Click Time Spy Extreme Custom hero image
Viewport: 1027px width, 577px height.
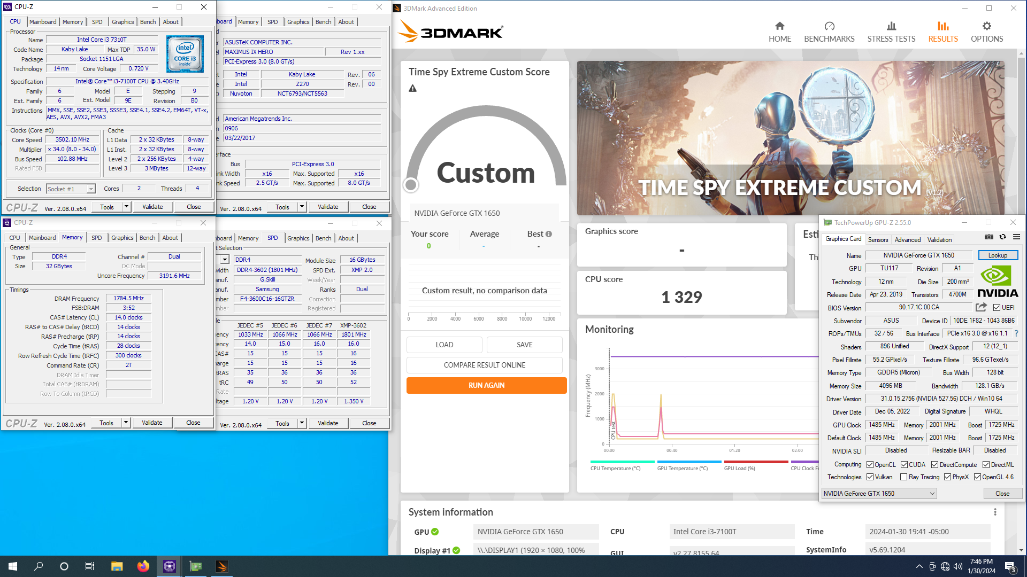790,138
